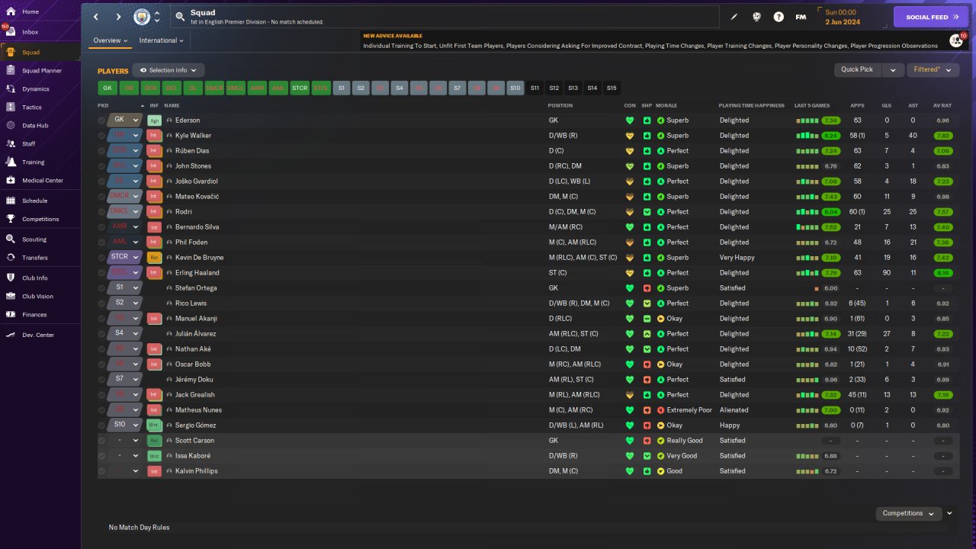976x549 pixels.
Task: Expand the Selection Info dropdown
Action: (x=169, y=70)
